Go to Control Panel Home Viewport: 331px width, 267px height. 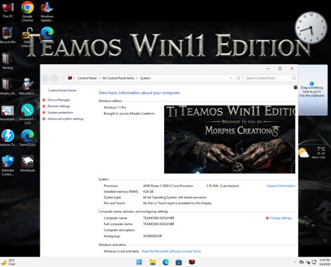62,91
